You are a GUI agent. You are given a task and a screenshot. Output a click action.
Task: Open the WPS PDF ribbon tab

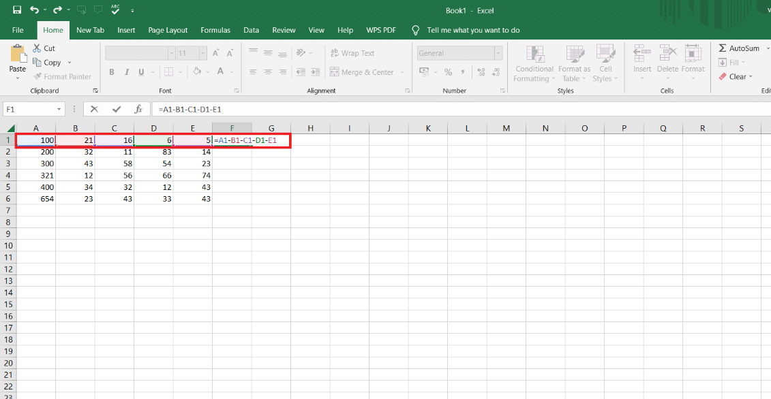pos(381,30)
